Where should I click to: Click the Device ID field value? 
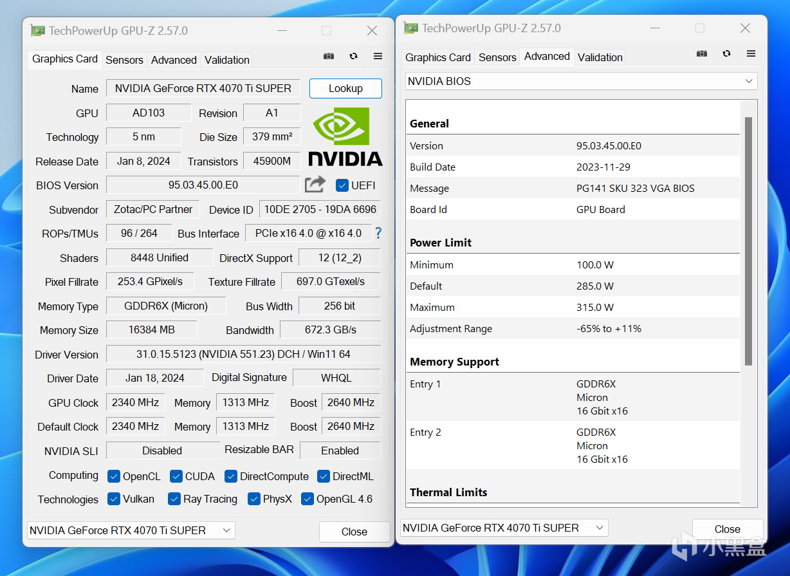[x=320, y=209]
